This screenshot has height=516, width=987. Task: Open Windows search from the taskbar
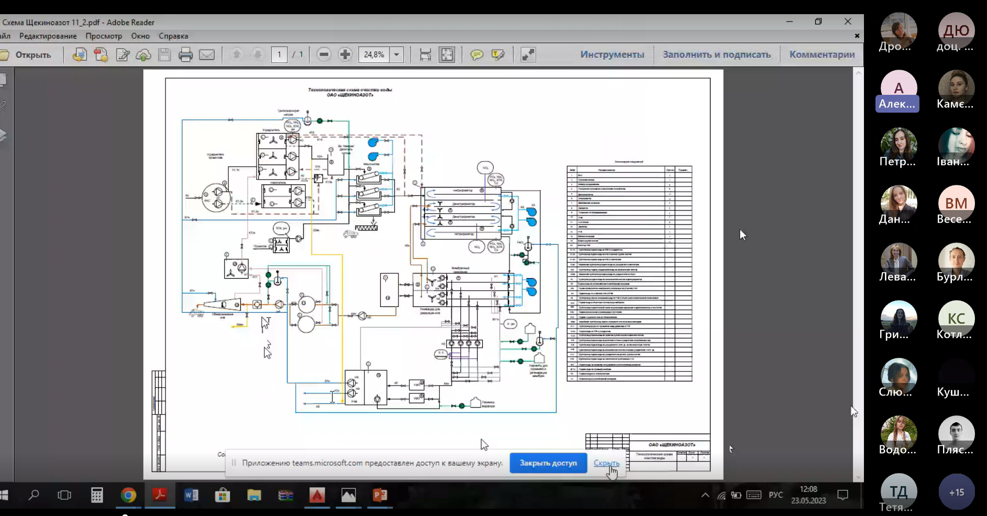(34, 495)
